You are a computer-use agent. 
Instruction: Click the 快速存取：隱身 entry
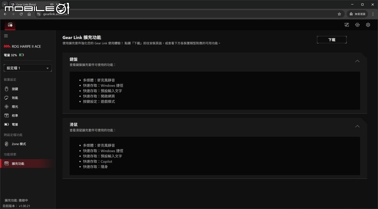tap(95, 166)
